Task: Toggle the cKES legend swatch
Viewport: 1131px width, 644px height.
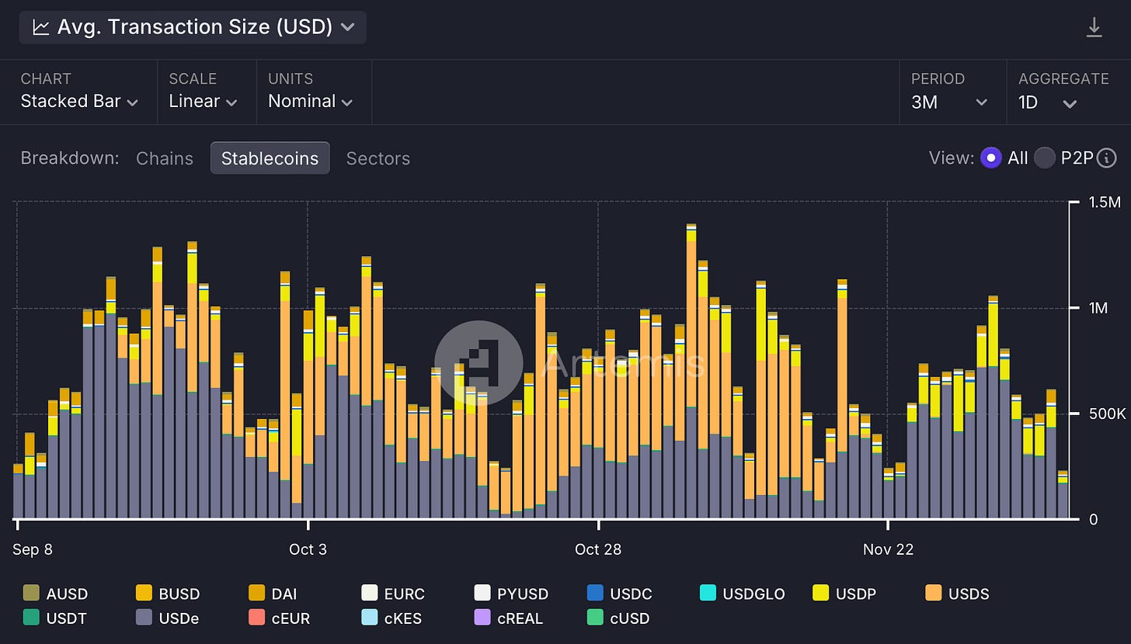Action: tap(370, 618)
